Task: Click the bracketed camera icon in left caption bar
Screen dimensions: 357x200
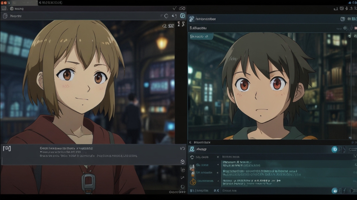Action: [x=7, y=149]
